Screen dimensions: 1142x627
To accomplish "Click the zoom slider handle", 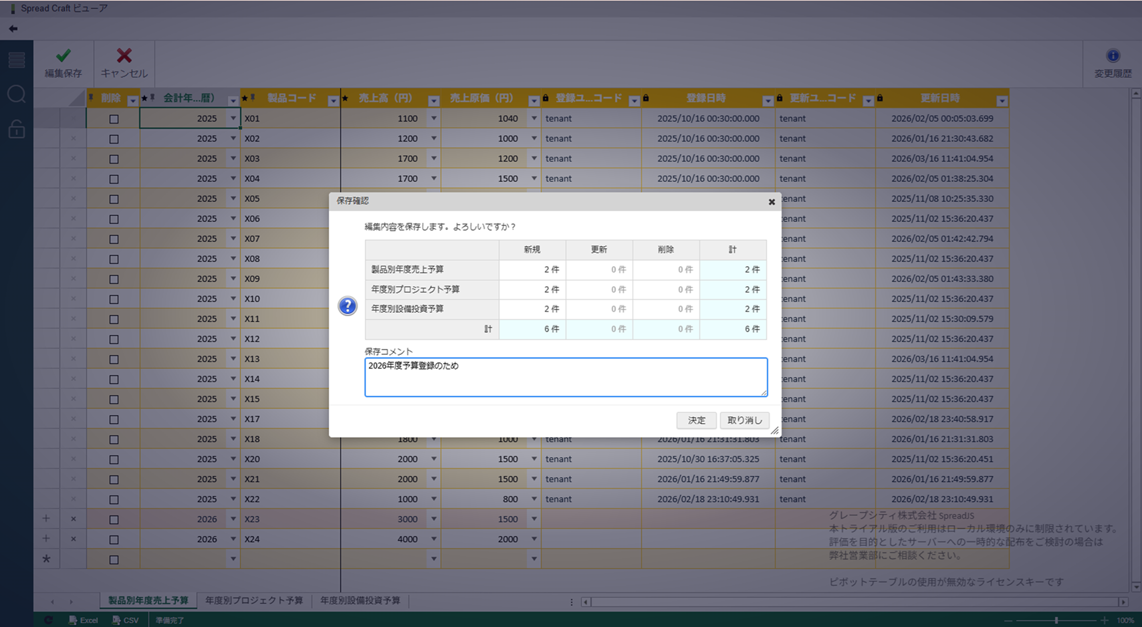I will click(x=1056, y=620).
